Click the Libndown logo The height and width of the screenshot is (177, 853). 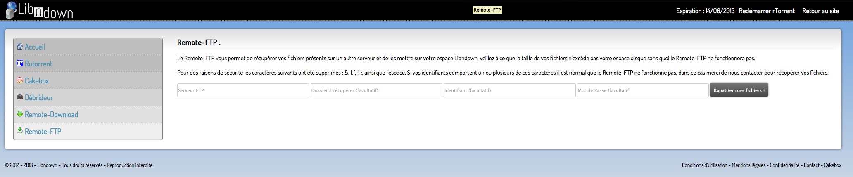tap(39, 10)
